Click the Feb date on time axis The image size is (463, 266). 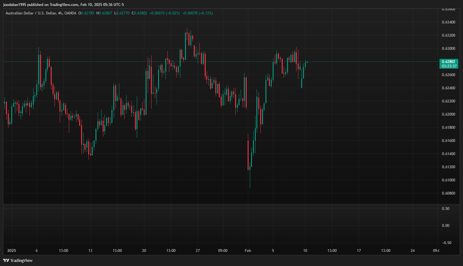(x=248, y=251)
